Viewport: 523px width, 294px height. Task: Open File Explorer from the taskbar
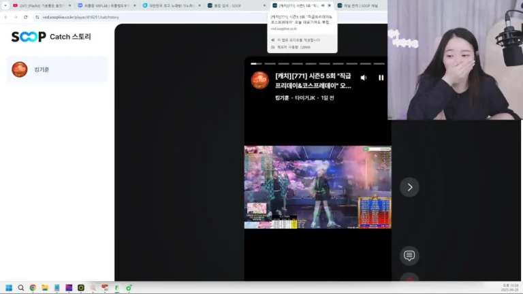tap(45, 288)
